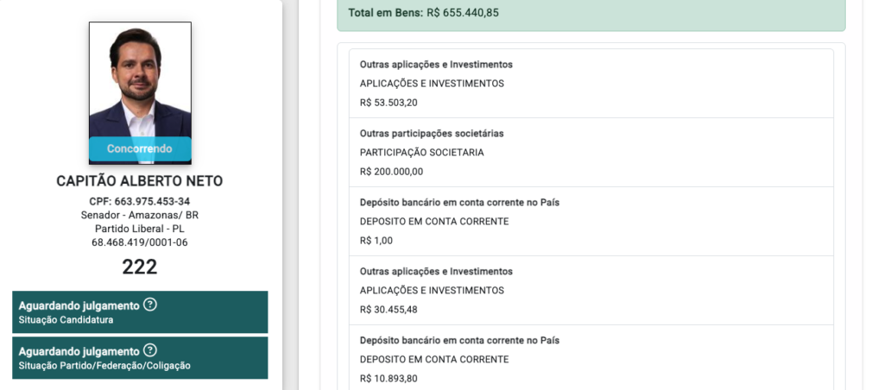Click help icon beside Situação Candidatura status

pos(149,305)
